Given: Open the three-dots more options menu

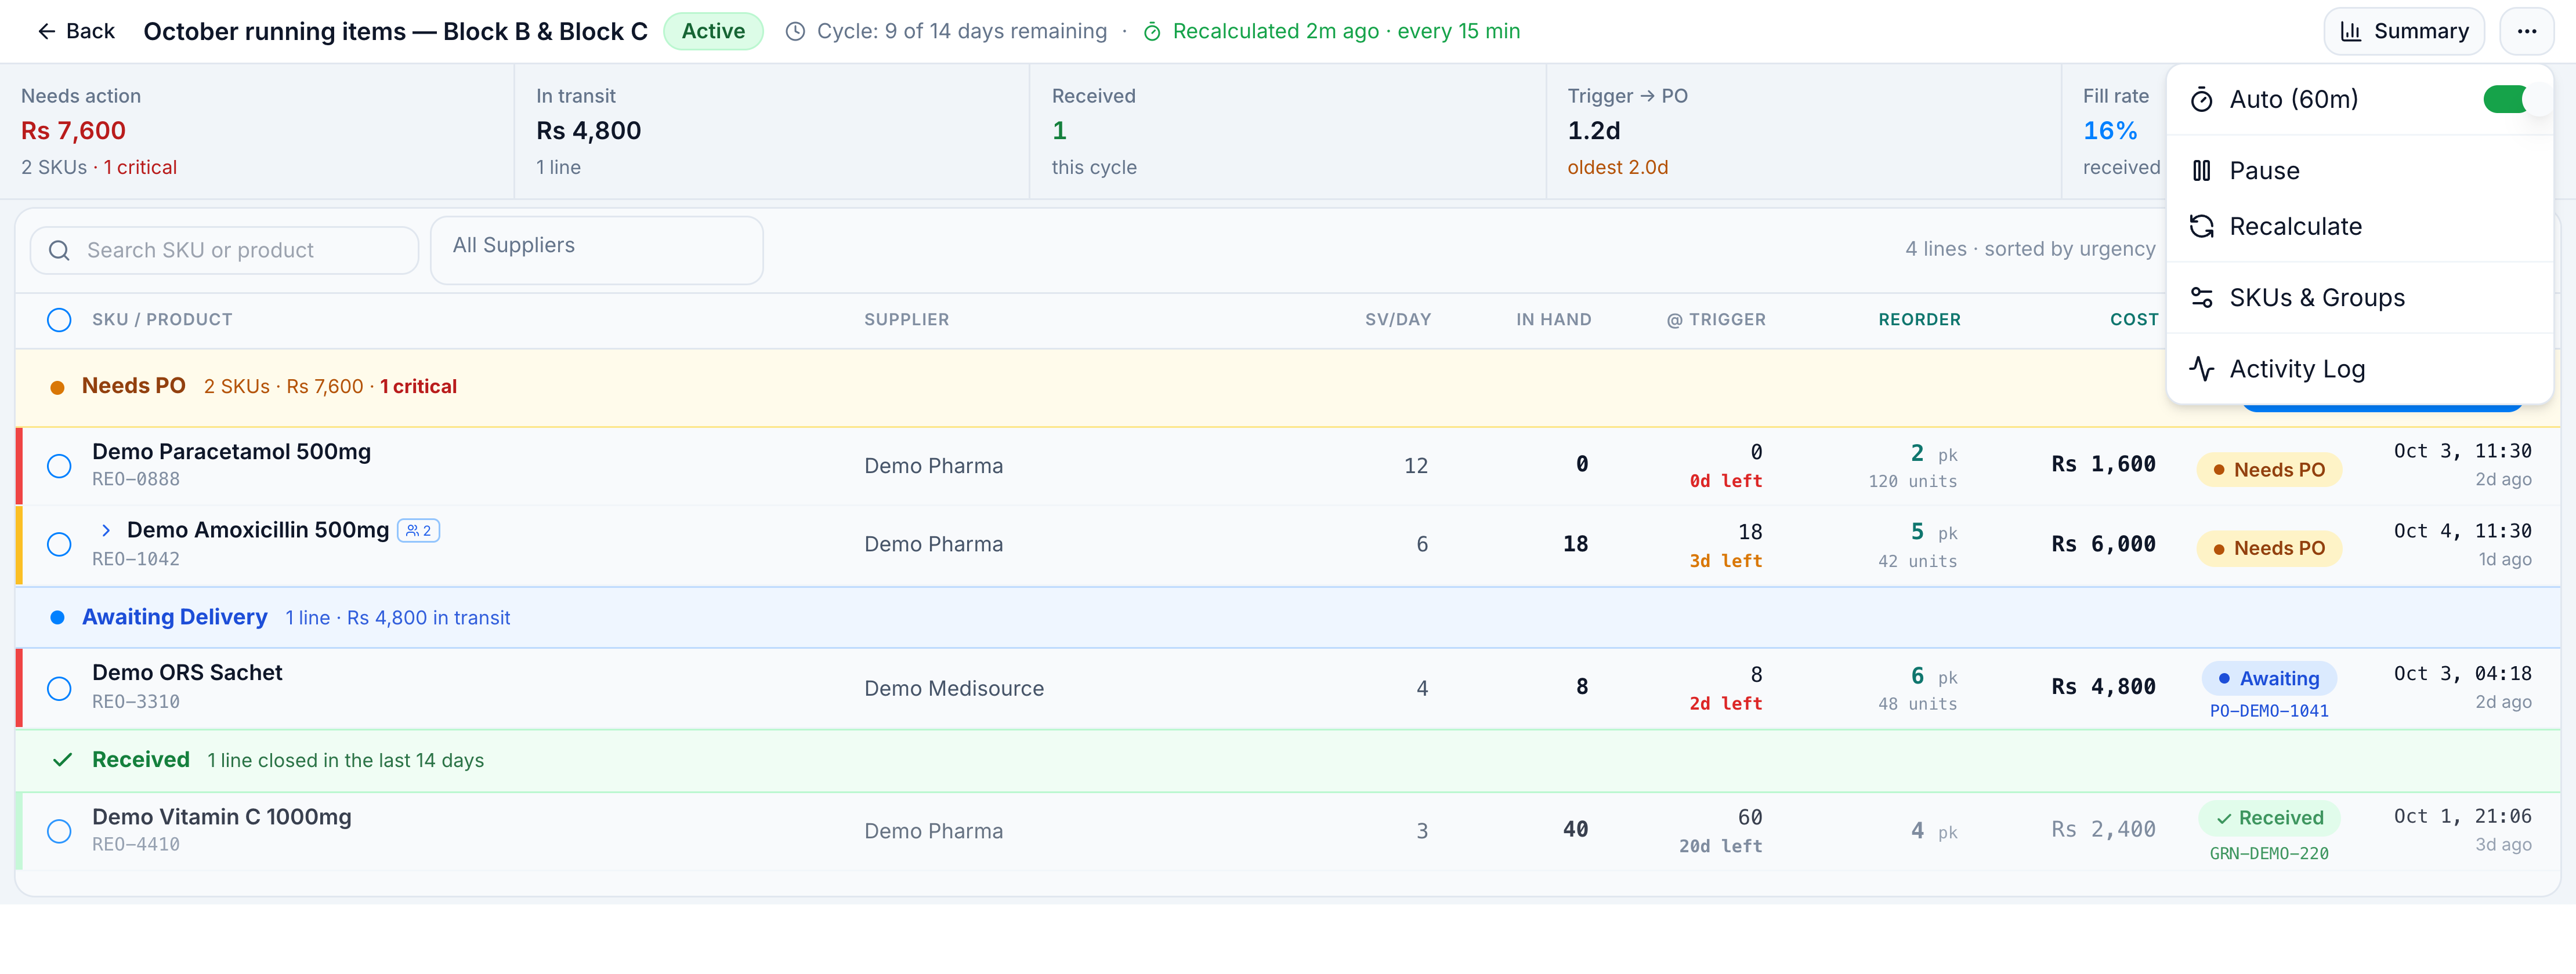Looking at the screenshot, I should pyautogui.click(x=2527, y=31).
